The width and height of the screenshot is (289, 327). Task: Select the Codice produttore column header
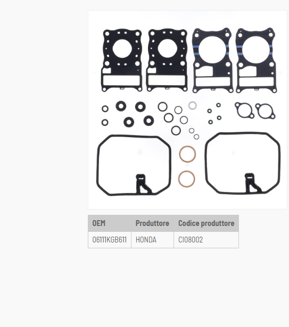[x=207, y=223]
